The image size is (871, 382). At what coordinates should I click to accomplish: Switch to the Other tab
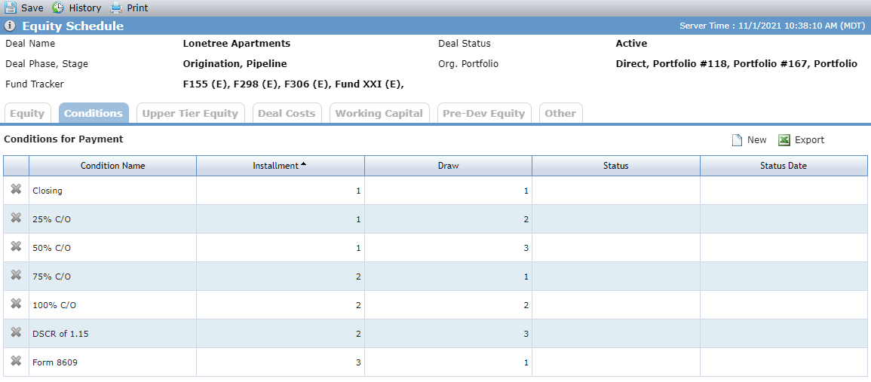click(x=560, y=113)
